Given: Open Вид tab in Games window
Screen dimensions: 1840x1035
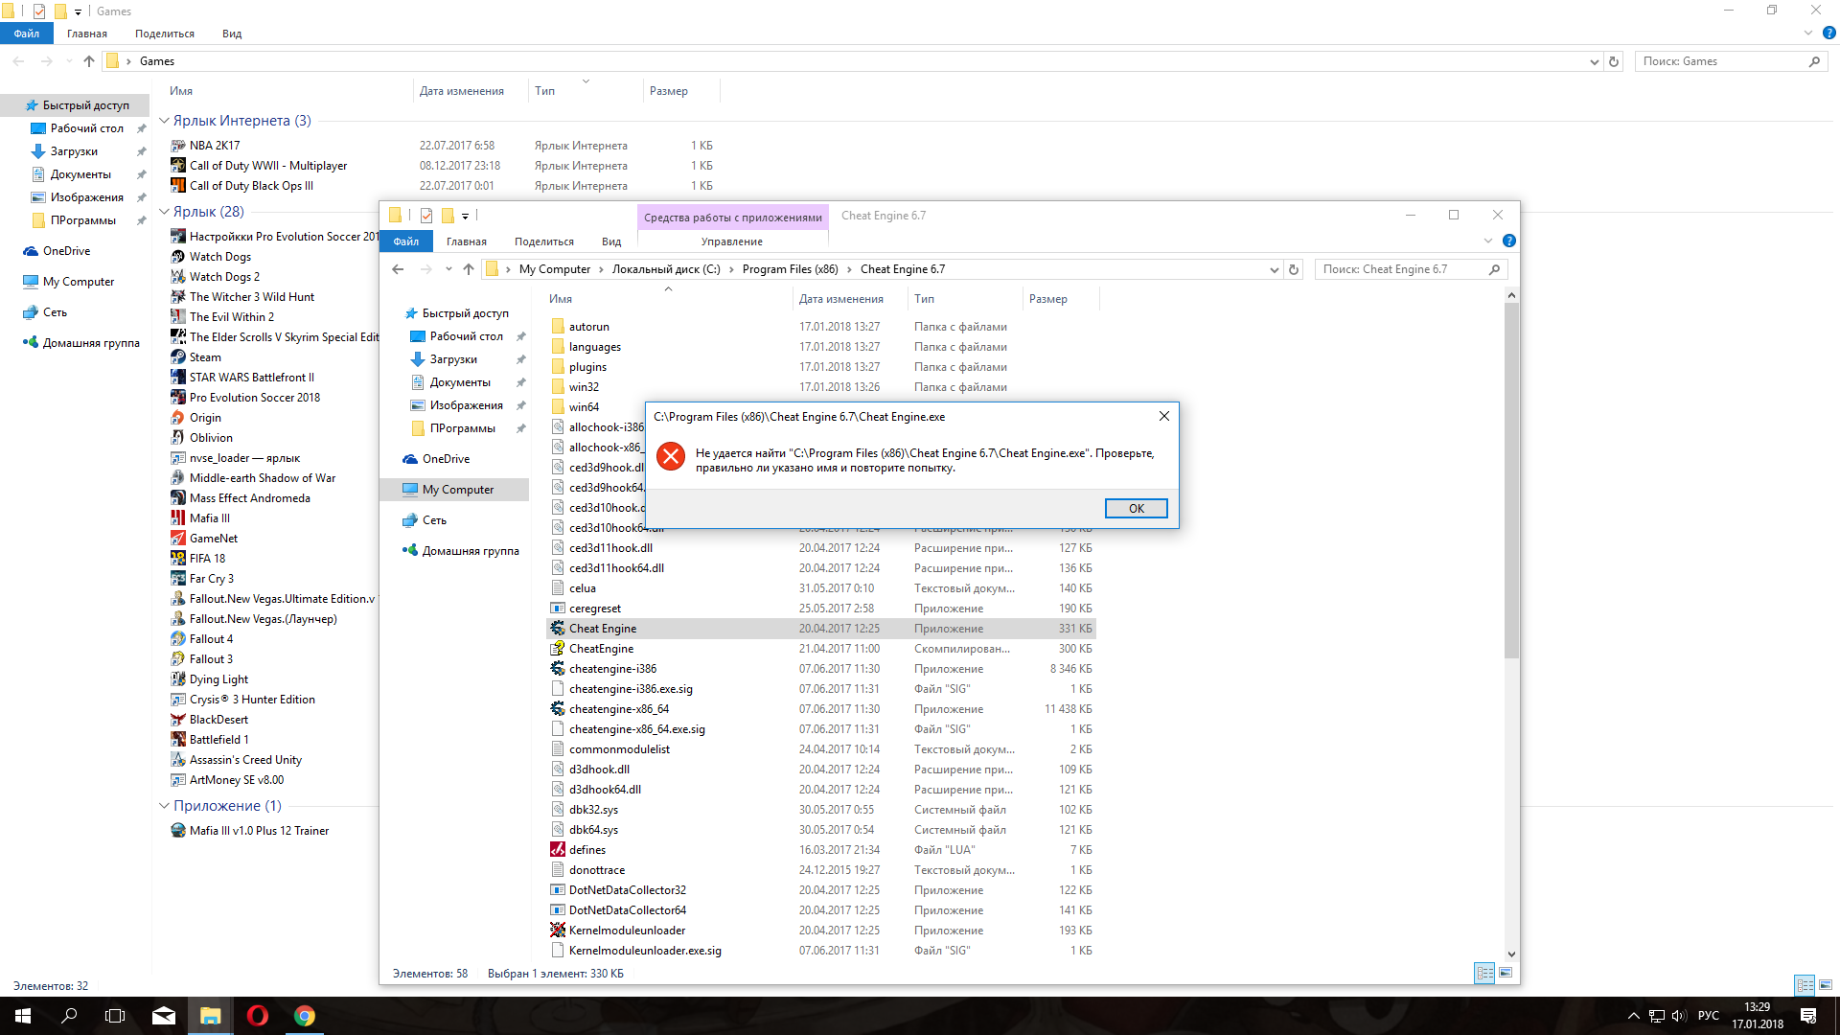Looking at the screenshot, I should click(x=232, y=34).
